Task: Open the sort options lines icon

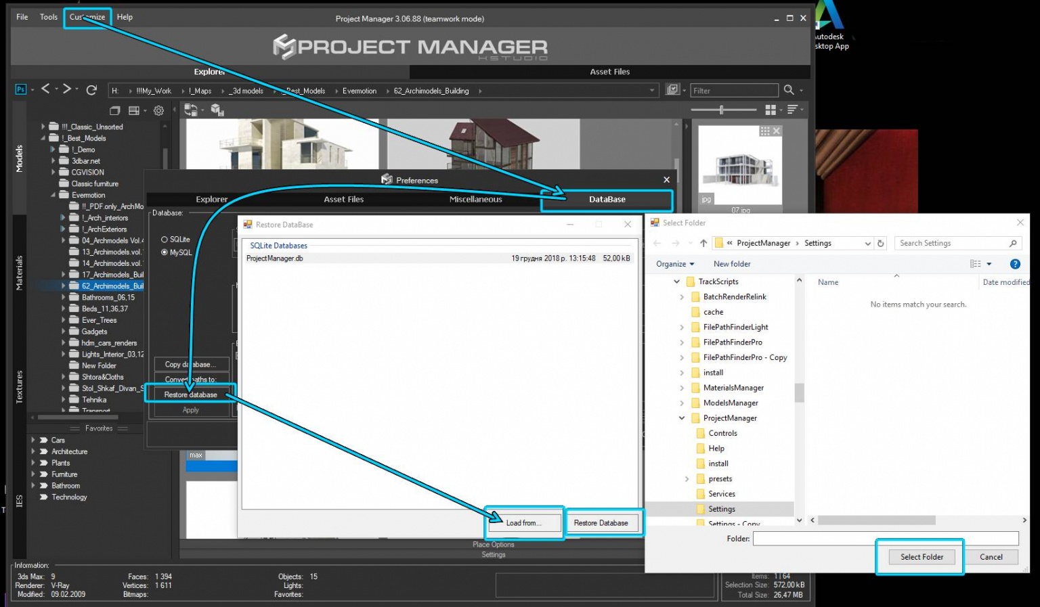Action: (792, 110)
